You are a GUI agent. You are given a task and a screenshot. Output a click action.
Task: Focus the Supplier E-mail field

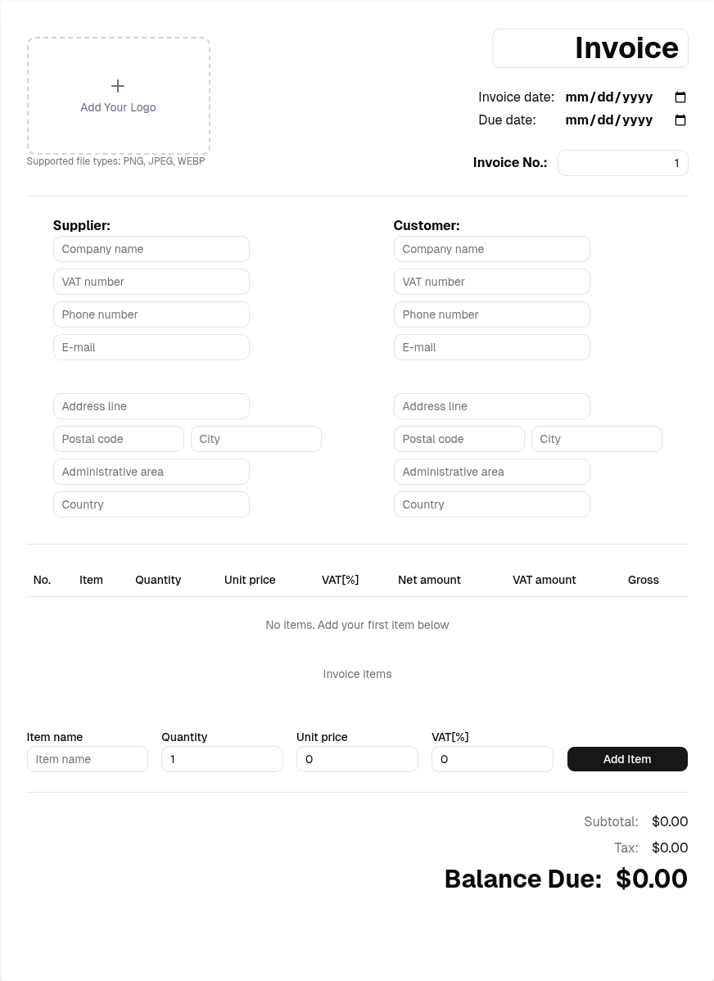tap(151, 347)
